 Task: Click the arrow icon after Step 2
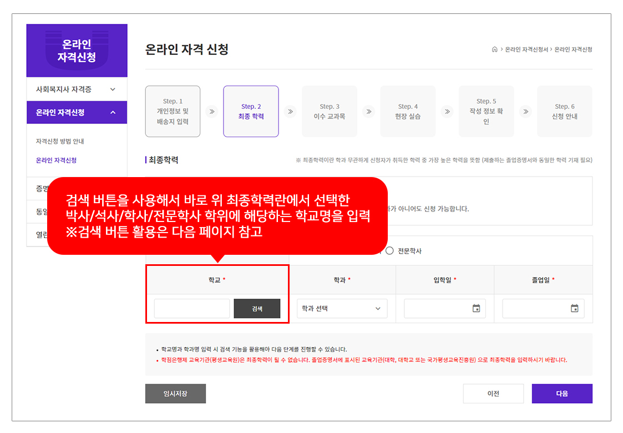(x=290, y=112)
